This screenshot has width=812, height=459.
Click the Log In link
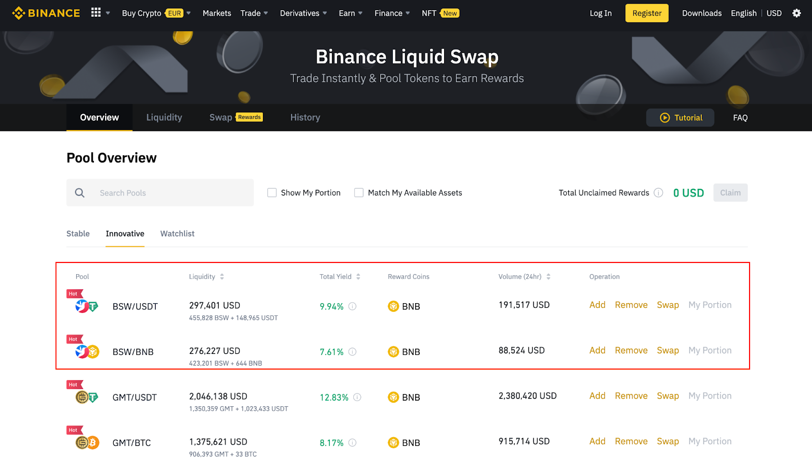click(x=600, y=13)
